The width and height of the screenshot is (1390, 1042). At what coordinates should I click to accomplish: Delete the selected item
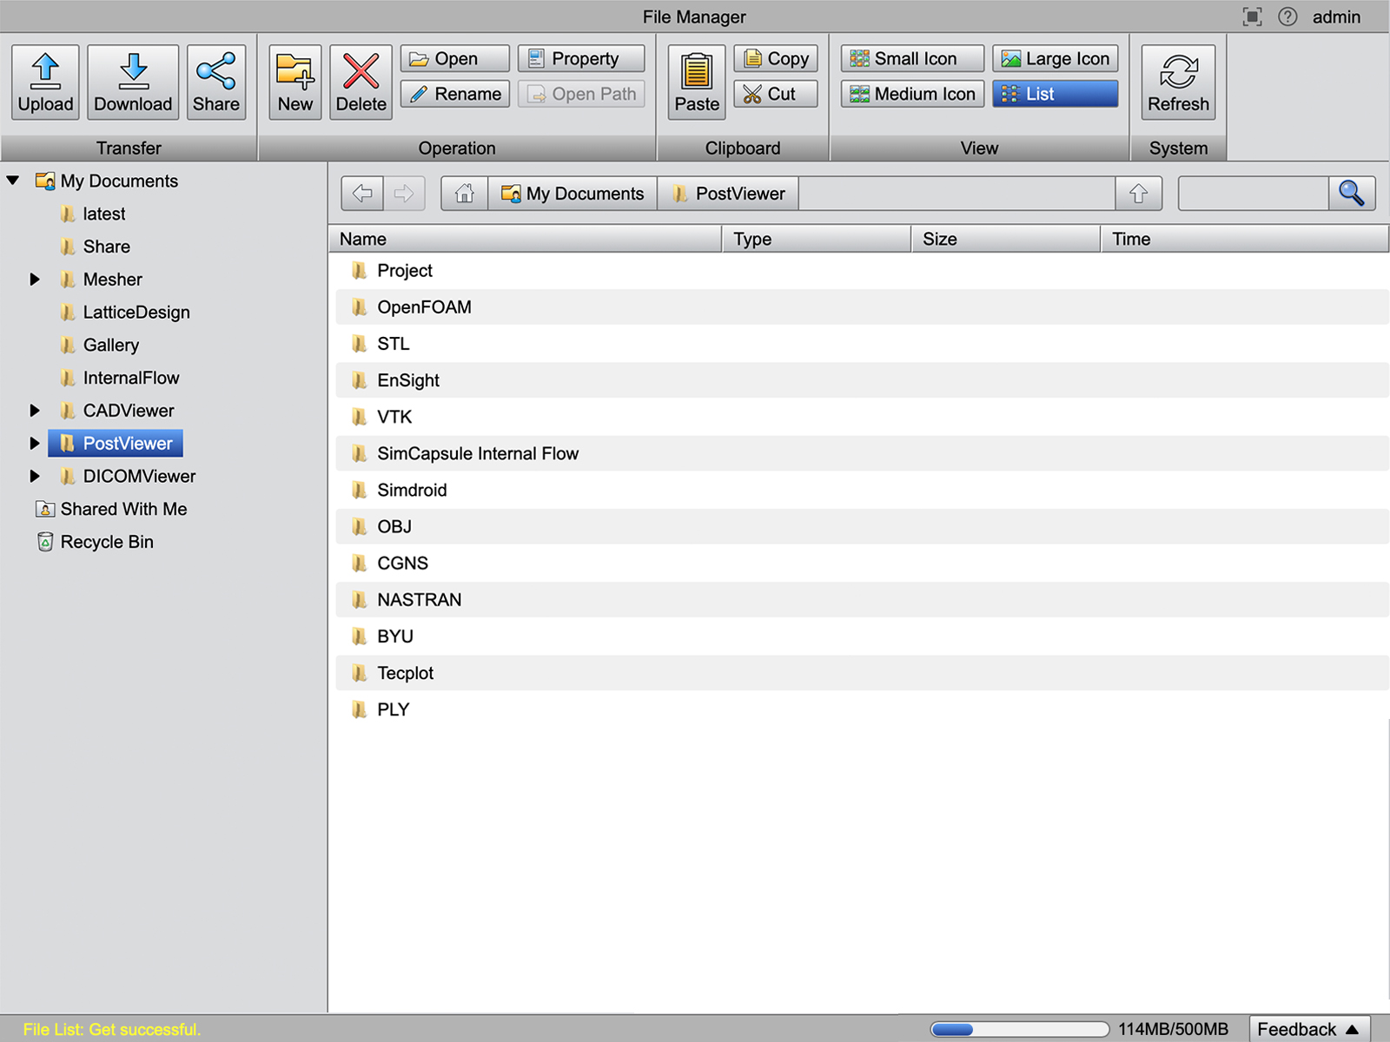click(361, 82)
